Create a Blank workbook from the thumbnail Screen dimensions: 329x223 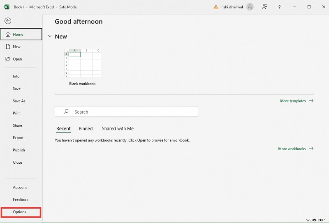[83, 63]
